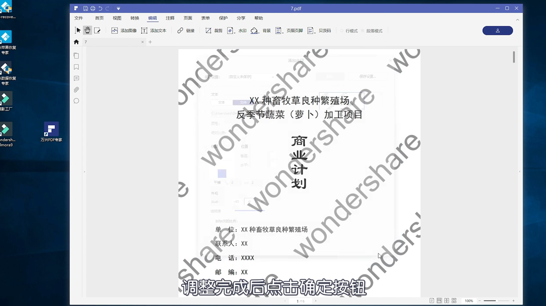Click the 100% zoom level field

click(x=469, y=301)
